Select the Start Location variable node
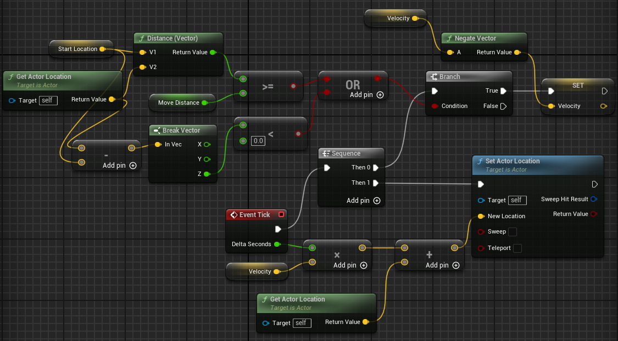 pyautogui.click(x=81, y=49)
